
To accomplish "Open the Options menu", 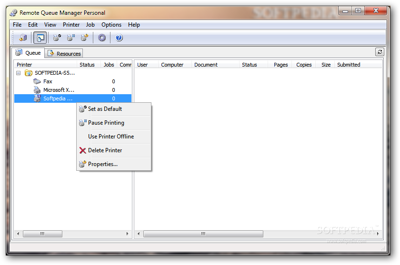I will pos(111,25).
